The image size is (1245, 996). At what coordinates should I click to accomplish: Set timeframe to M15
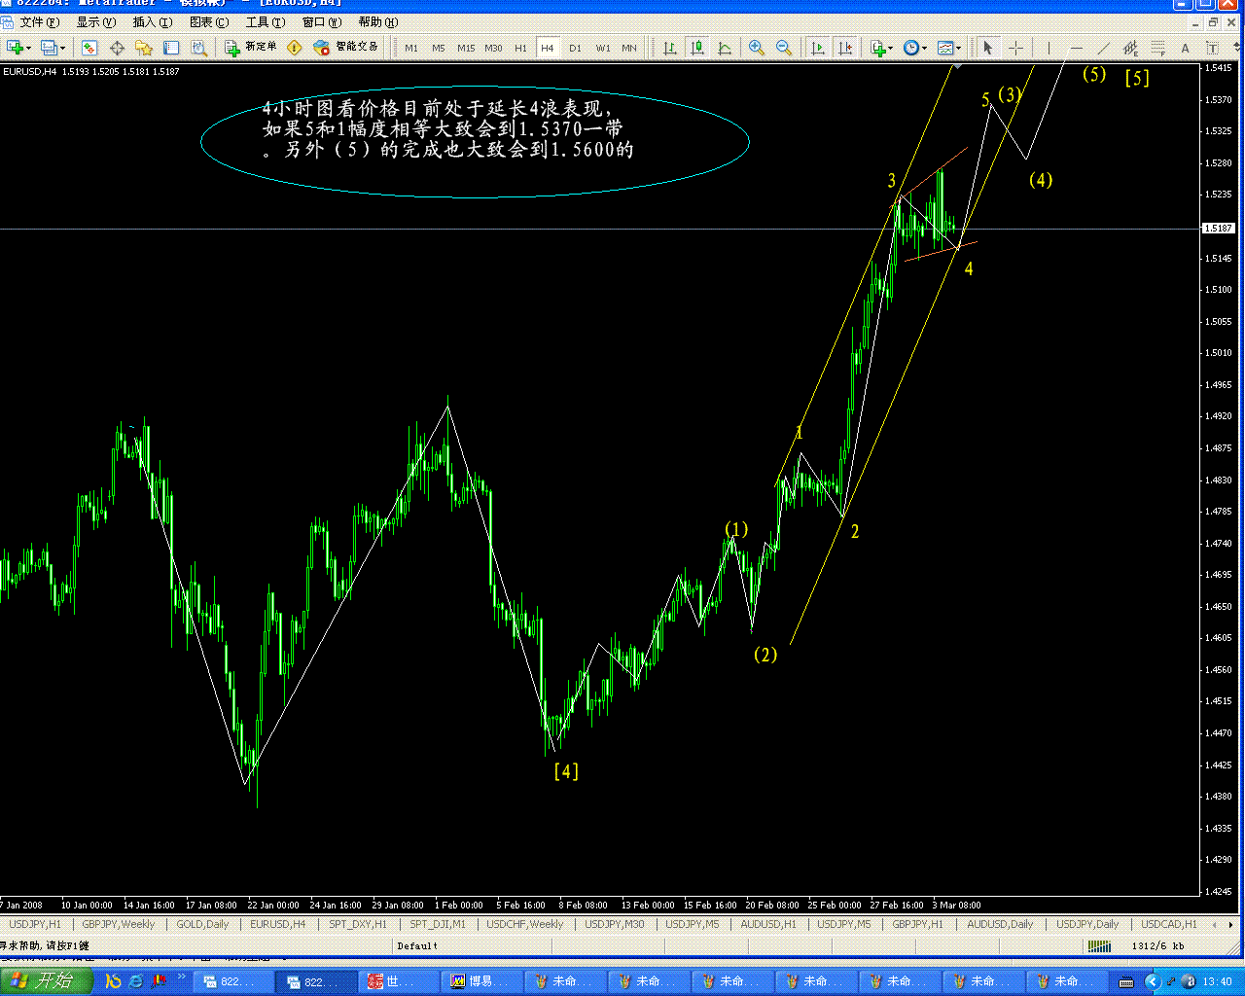click(x=466, y=47)
